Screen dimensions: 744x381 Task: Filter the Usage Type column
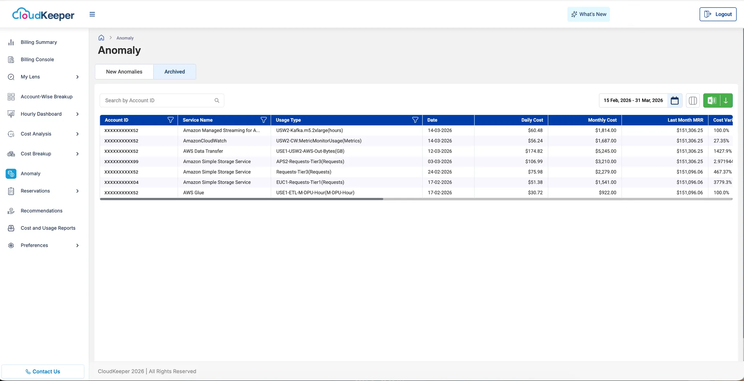[x=415, y=120]
